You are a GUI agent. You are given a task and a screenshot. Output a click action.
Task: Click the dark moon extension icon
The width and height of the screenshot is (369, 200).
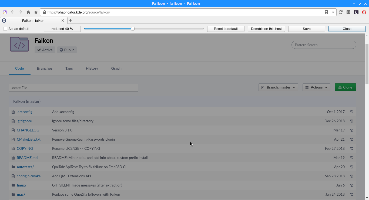356,12
